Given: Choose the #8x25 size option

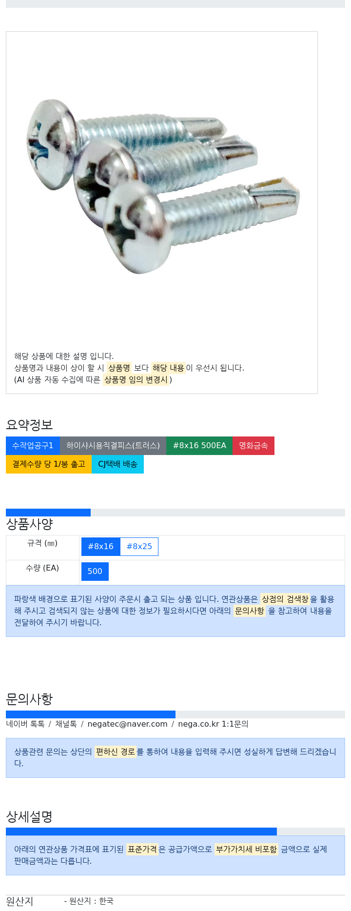Looking at the screenshot, I should 139,547.
